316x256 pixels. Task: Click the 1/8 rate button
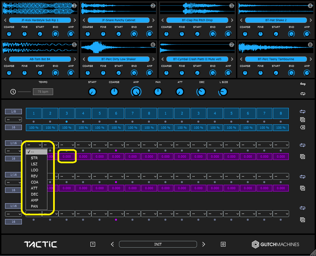(x=13, y=112)
